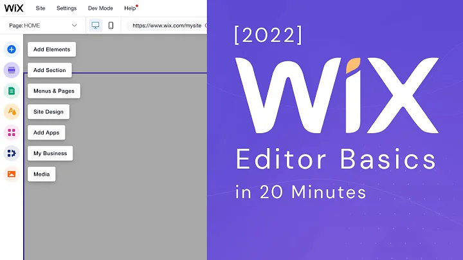This screenshot has width=463, height=260.
Task: Click the Add Section label
Action: [50, 70]
